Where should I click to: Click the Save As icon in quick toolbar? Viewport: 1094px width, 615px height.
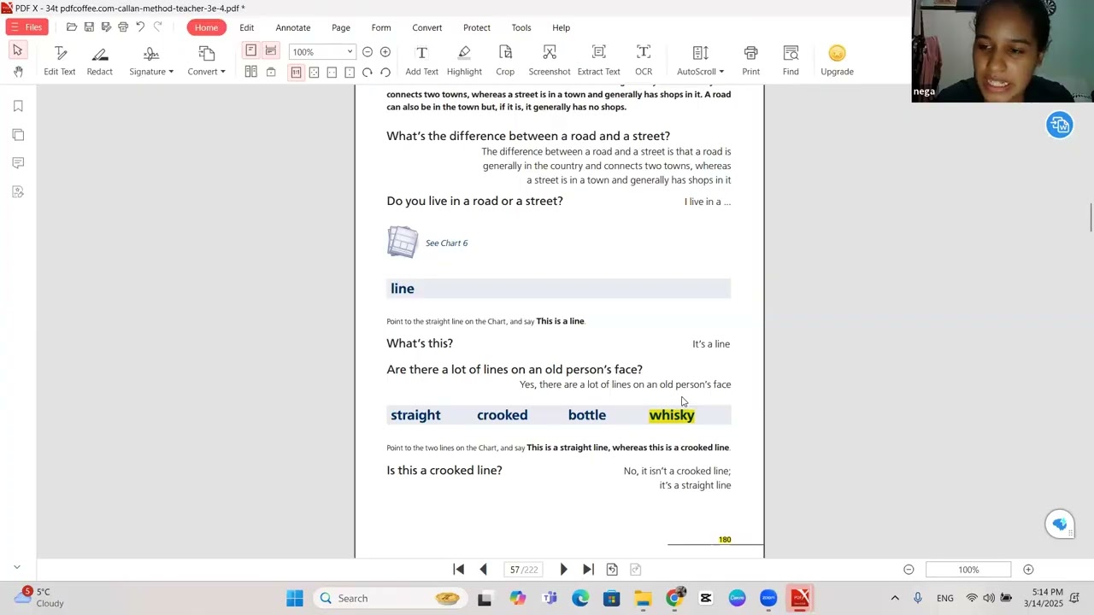tap(106, 27)
